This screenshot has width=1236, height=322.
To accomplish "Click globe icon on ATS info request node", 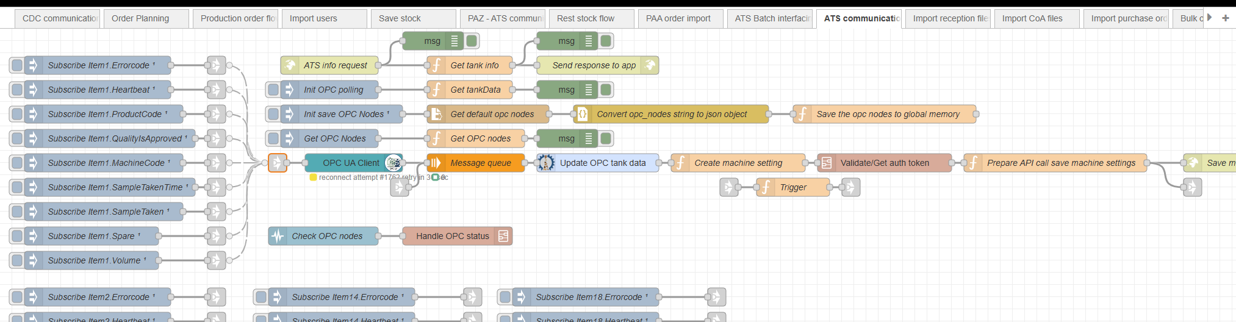I will pyautogui.click(x=290, y=65).
